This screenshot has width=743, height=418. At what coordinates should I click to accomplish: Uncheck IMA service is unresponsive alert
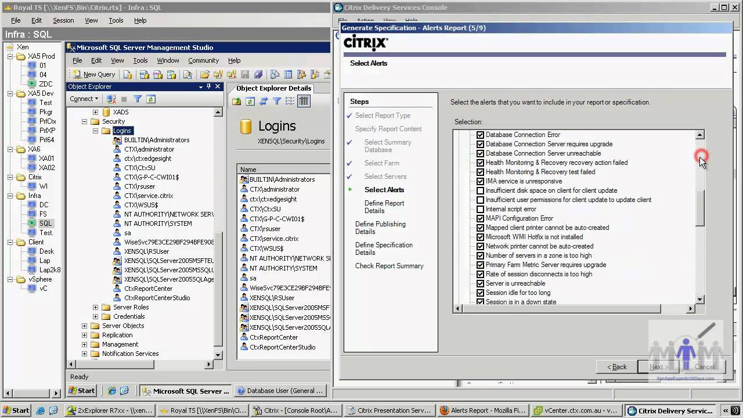click(480, 181)
